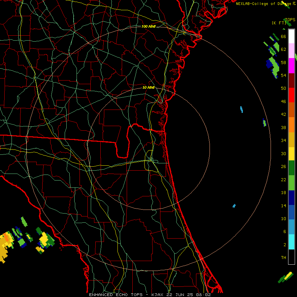This screenshot has height=297, width=297.
Task: Click the "10" legend value
Action: pos(283,218)
